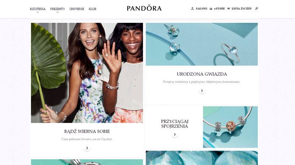Click arrow under Urodzona Gwiazda
The width and height of the screenshot is (295, 165).
coord(202,91)
